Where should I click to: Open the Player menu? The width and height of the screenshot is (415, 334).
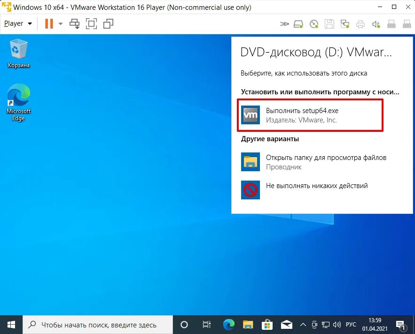pyautogui.click(x=18, y=23)
